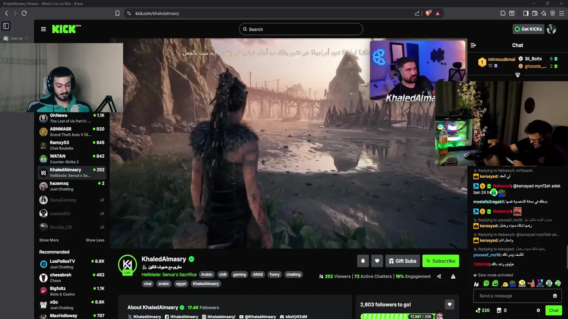Open xQc recommended channel
The width and height of the screenshot is (568, 319).
click(x=72, y=305)
